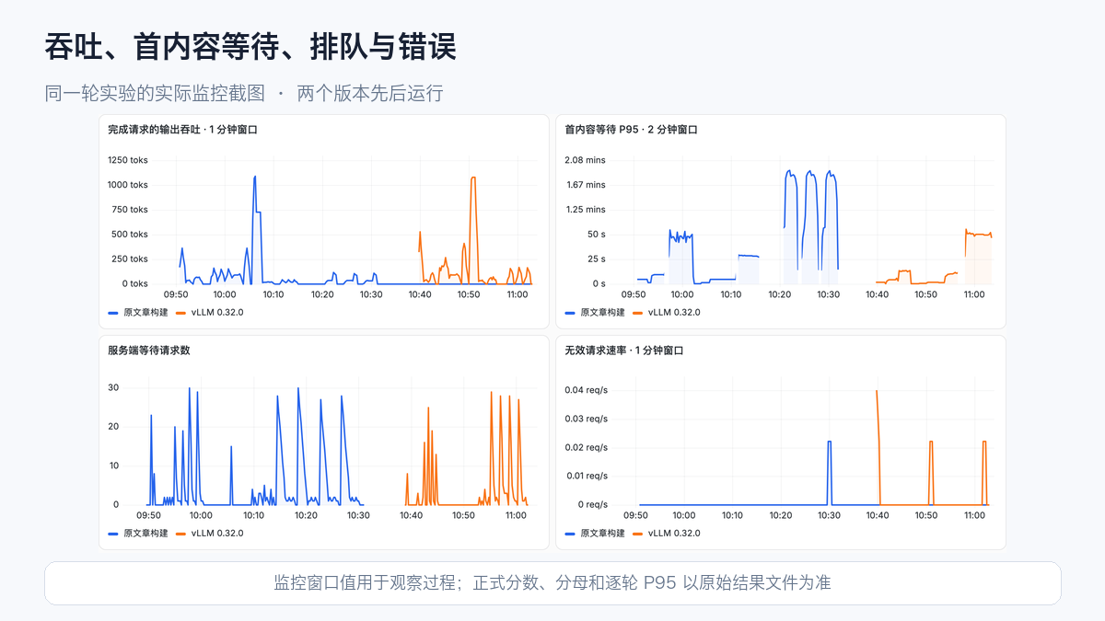Click the 0.03 req/s axis label

pos(587,419)
